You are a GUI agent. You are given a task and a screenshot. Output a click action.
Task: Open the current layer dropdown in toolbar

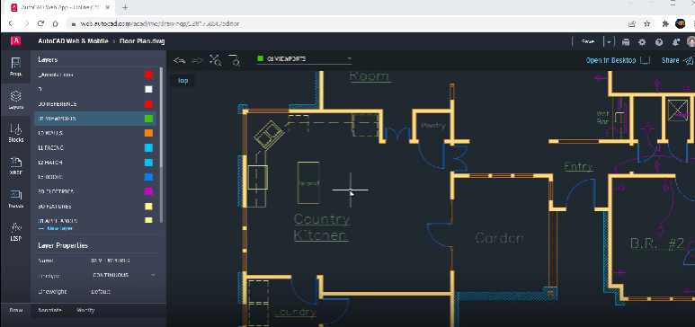(x=305, y=58)
